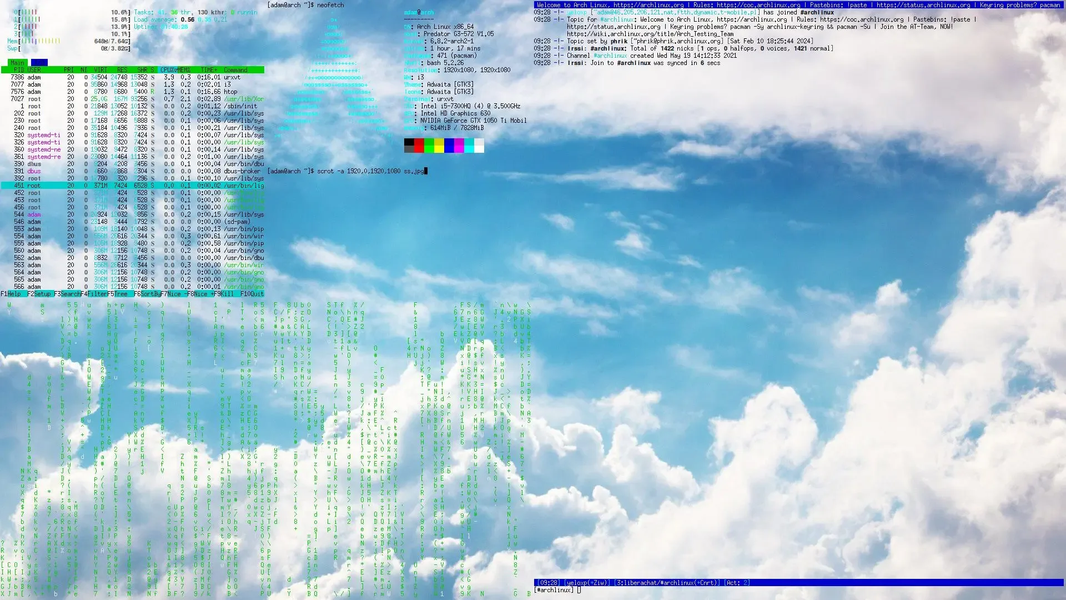Select the /sbin/init process row

tap(132, 106)
